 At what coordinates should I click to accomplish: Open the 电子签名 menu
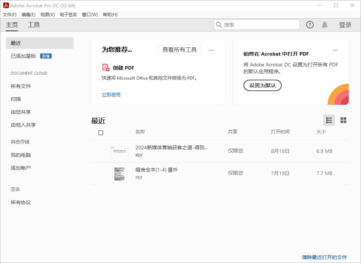tap(68, 15)
